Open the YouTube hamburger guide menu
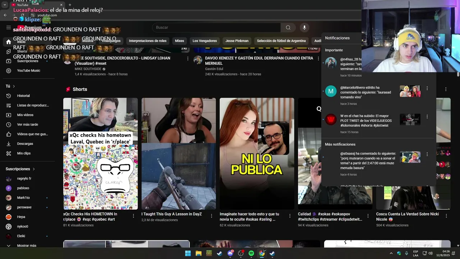 (9, 27)
